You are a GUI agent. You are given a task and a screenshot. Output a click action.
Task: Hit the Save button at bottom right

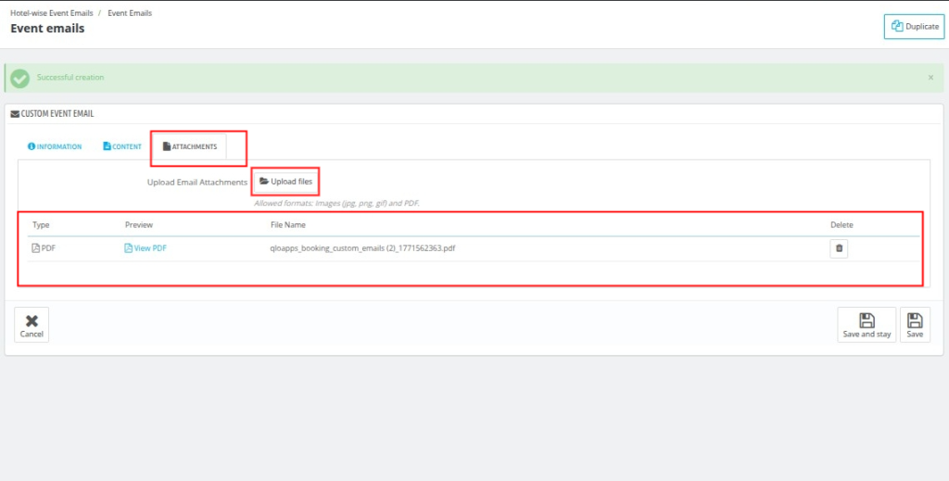915,324
